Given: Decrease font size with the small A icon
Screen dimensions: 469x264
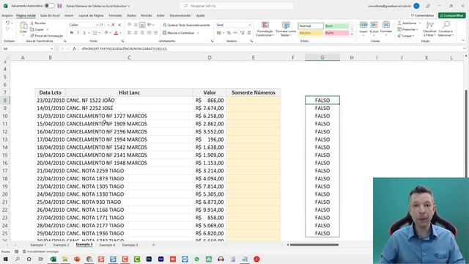Looking at the screenshot, I should coord(119,25).
